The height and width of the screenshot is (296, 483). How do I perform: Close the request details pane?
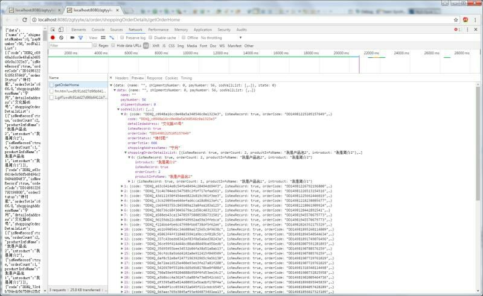pos(111,78)
